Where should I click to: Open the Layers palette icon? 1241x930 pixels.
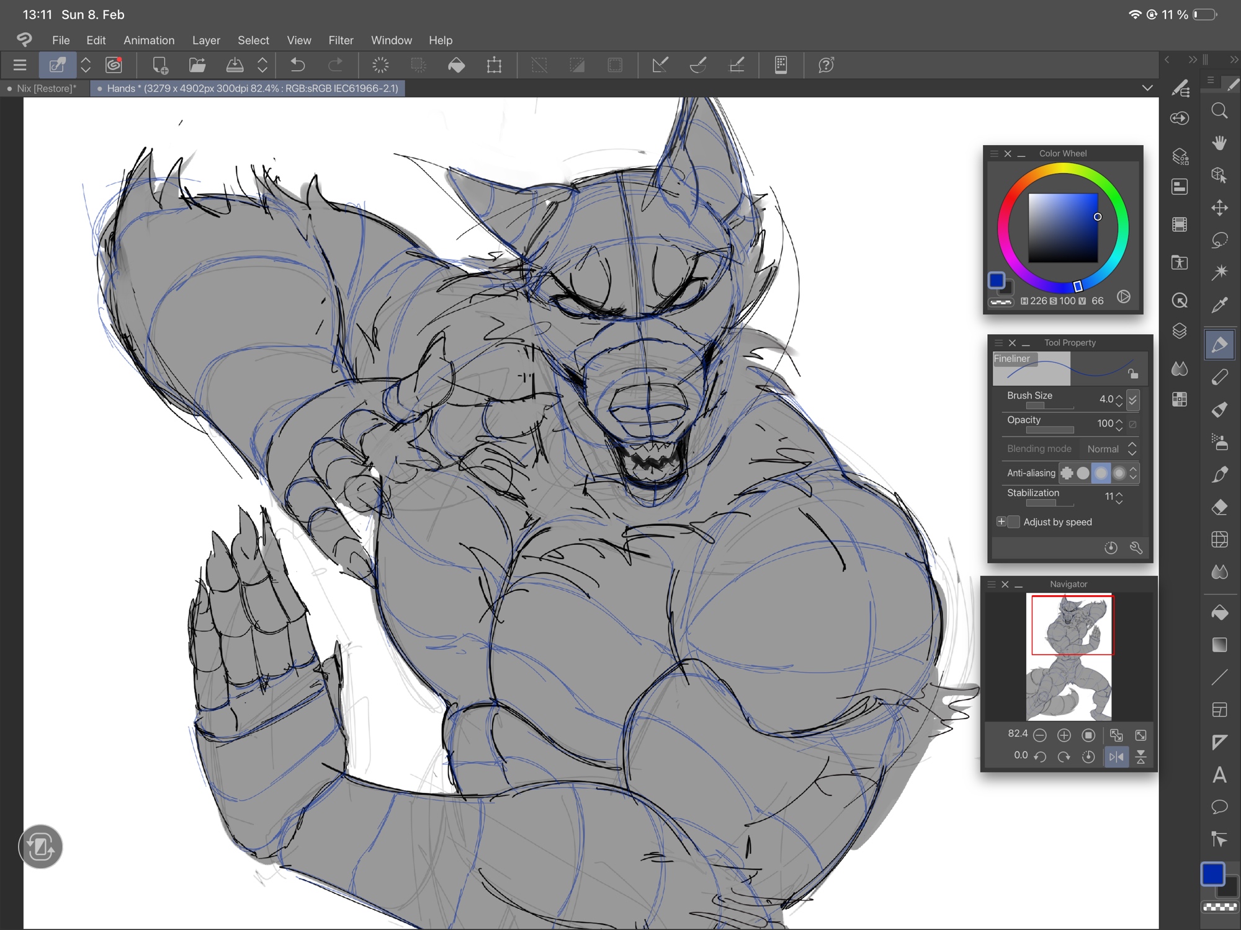1180,331
